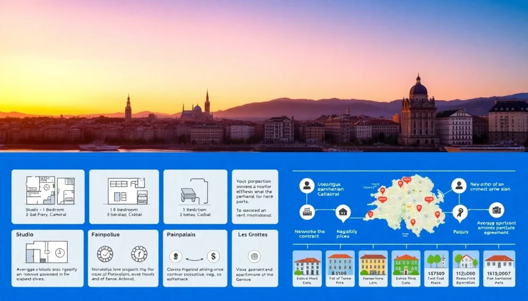This screenshot has height=301, width=528.
Task: Click the Paquis label beside the map
Action: pyautogui.click(x=460, y=232)
